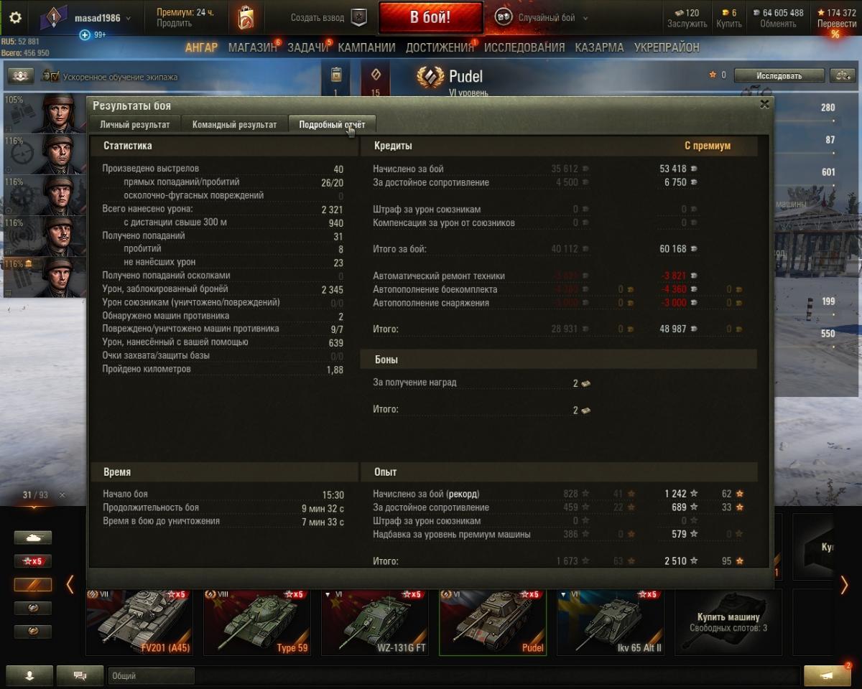862x689 pixels.
Task: Switch to the Командный результат tab
Action: point(234,124)
